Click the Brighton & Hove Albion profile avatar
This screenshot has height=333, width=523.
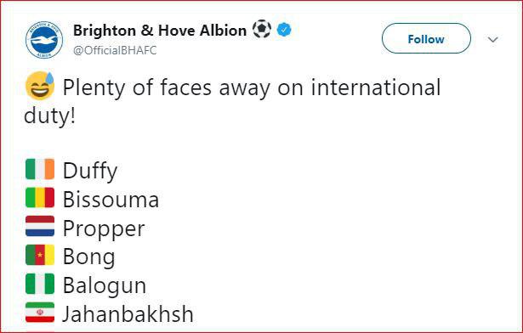point(44,40)
